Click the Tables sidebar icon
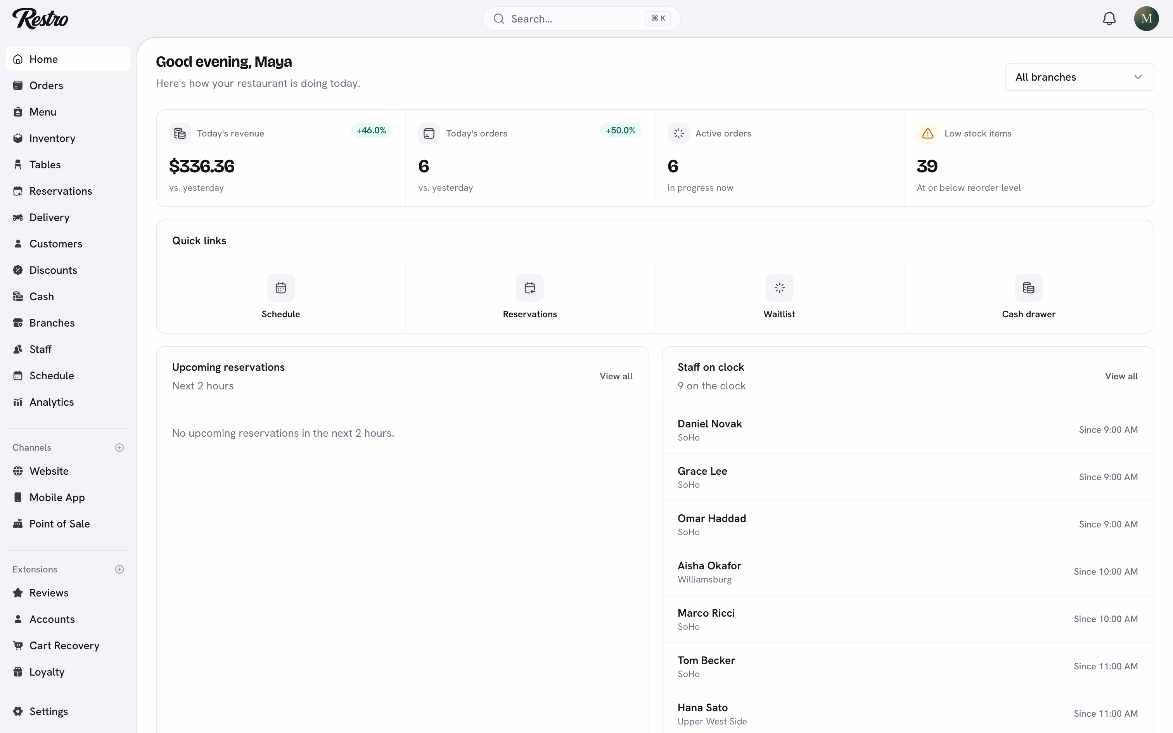 pyautogui.click(x=18, y=165)
